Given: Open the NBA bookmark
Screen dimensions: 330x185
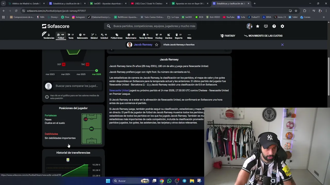Looking at the screenshot, I should [40, 17].
